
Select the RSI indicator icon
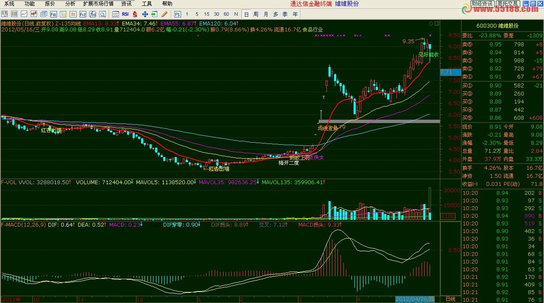pyautogui.click(x=125, y=14)
